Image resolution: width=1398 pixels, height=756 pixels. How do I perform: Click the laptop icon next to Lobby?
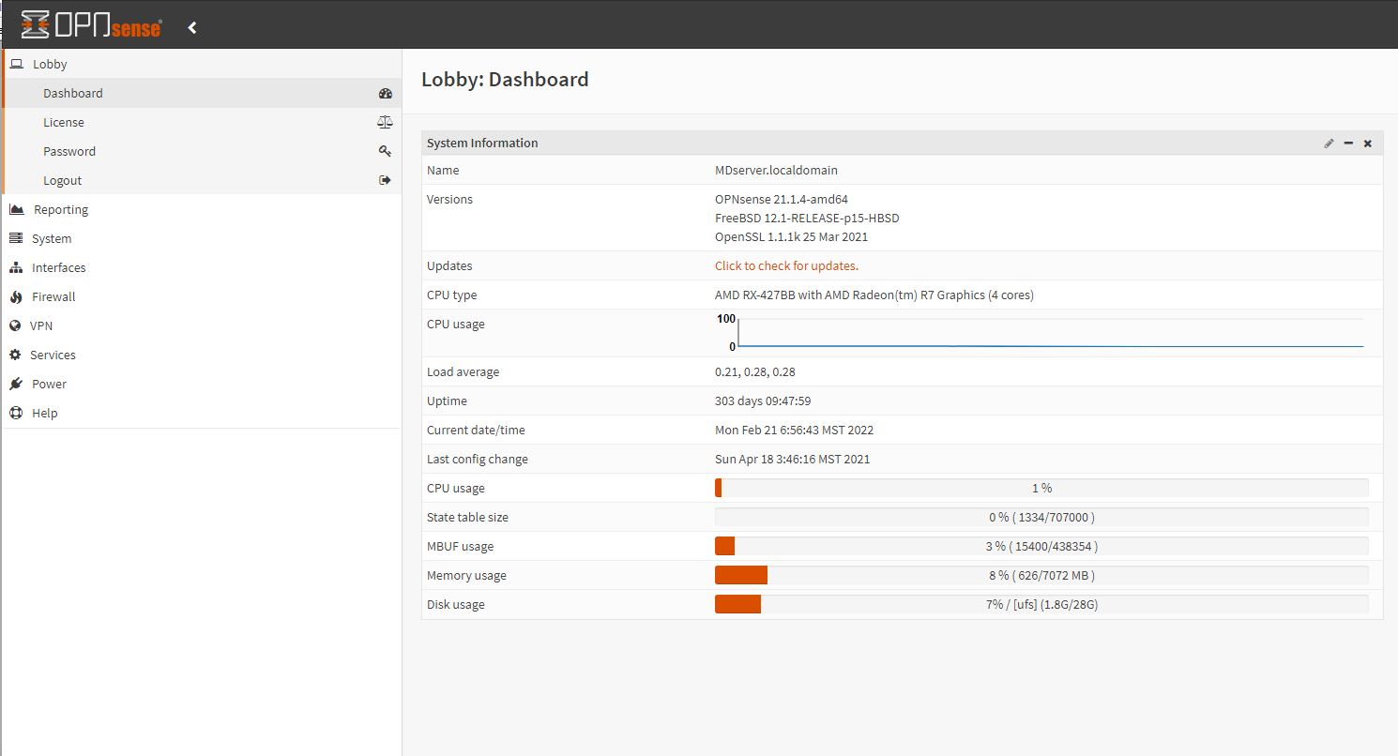click(16, 65)
